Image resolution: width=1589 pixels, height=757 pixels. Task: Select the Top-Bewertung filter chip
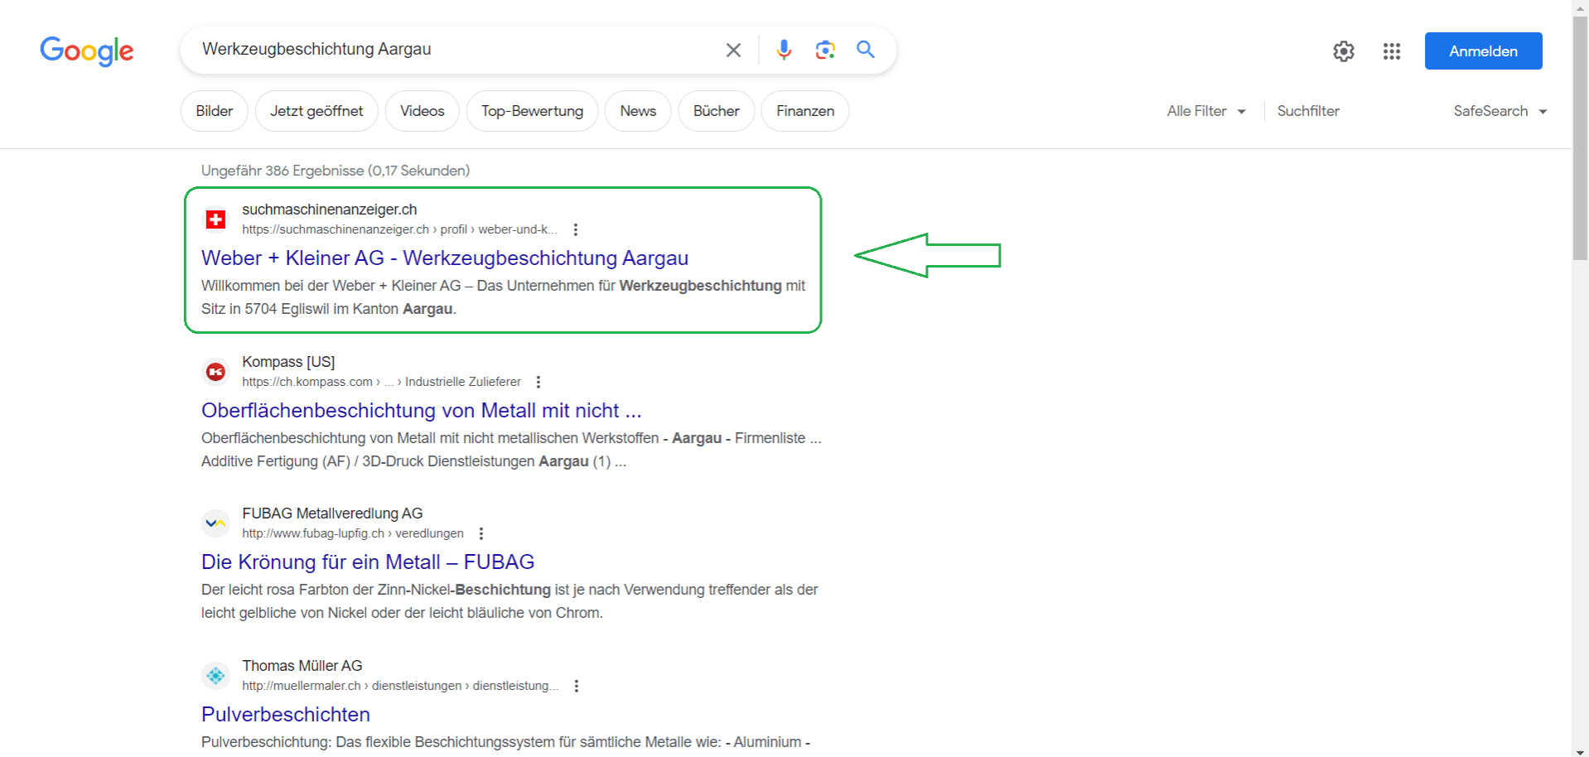point(533,111)
